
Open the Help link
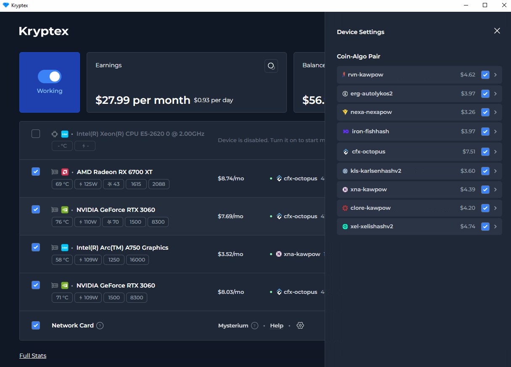coord(277,326)
